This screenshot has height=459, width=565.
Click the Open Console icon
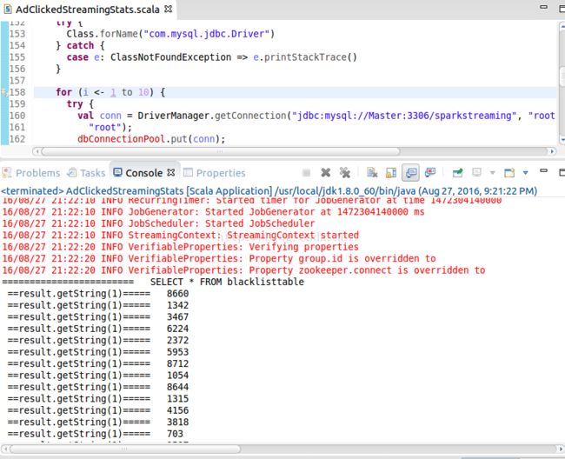pos(509,173)
